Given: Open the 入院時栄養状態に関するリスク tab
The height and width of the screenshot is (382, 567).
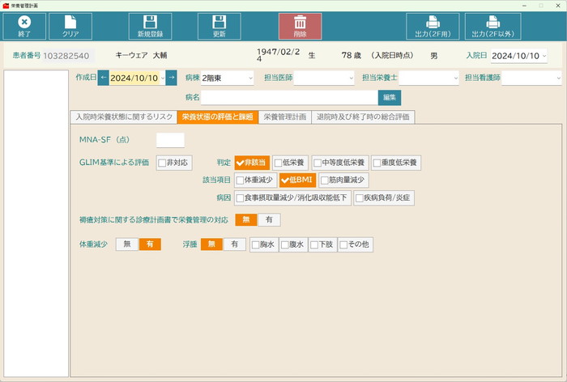Looking at the screenshot, I should coord(123,117).
